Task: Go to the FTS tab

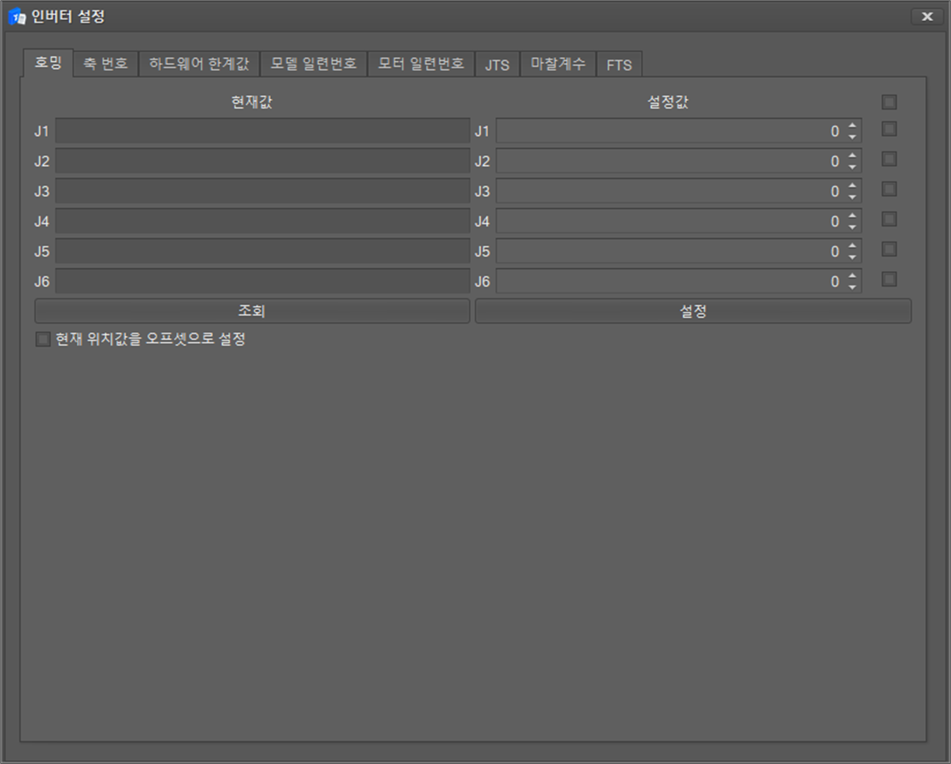Action: (x=619, y=65)
